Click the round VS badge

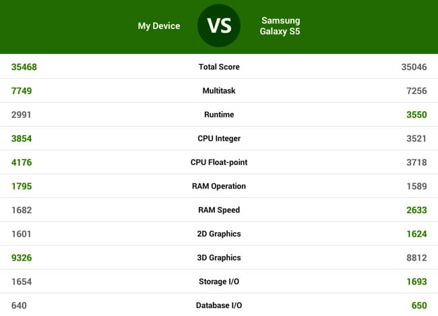(x=219, y=26)
